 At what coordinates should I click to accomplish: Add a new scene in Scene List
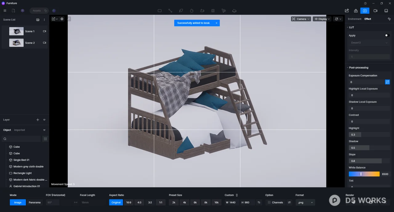pos(38,20)
